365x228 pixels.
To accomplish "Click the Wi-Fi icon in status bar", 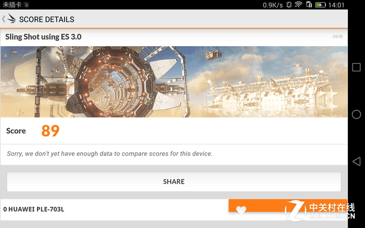I will tap(298, 5).
